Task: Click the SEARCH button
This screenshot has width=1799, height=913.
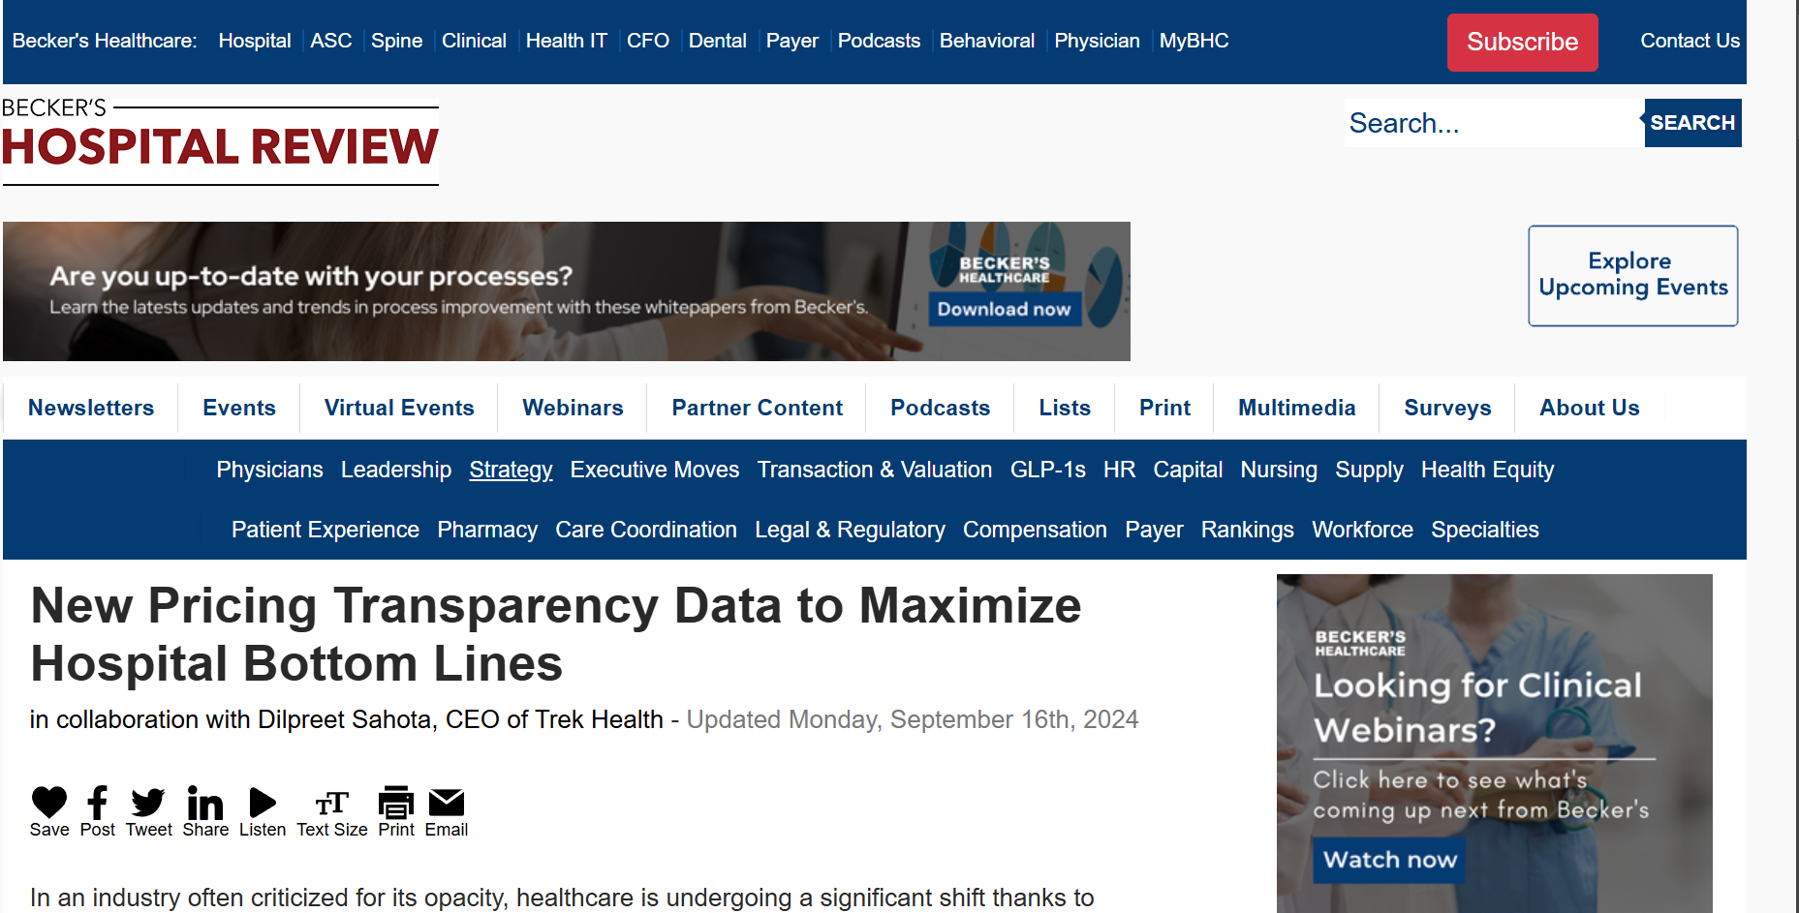Action: click(1692, 123)
